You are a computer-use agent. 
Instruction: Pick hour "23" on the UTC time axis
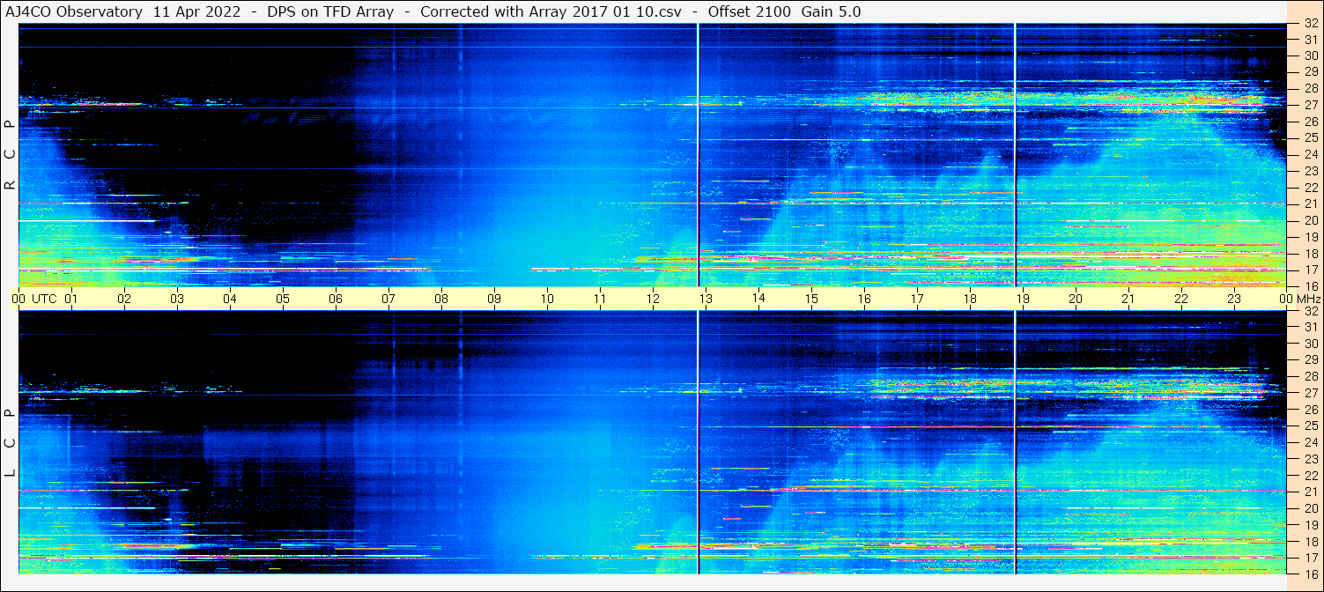click(1234, 299)
